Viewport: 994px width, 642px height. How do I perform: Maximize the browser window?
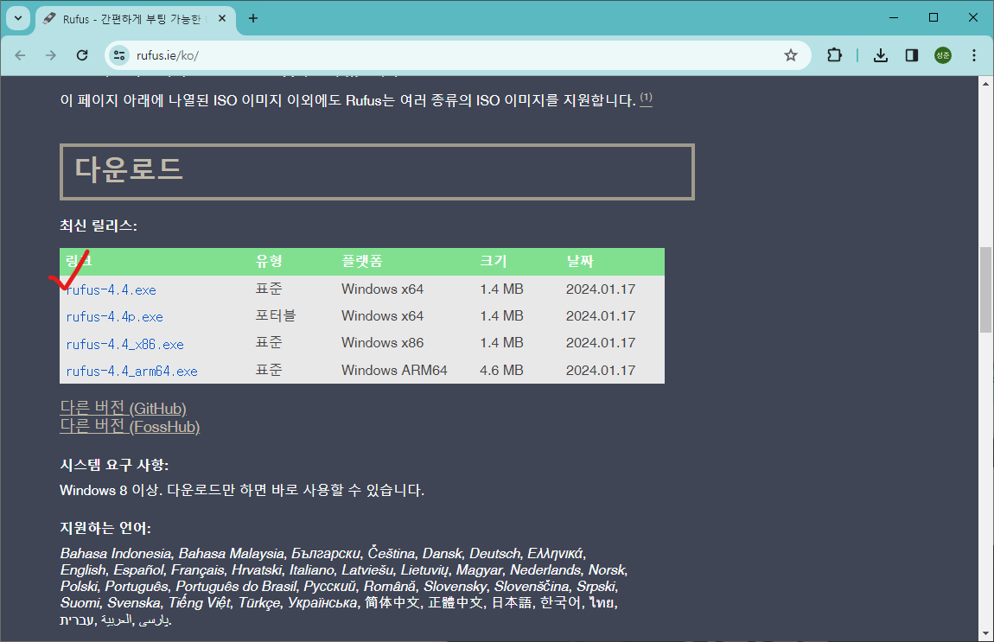pyautogui.click(x=933, y=18)
